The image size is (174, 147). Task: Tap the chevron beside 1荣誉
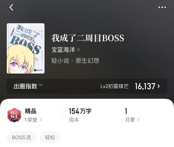click(41, 120)
